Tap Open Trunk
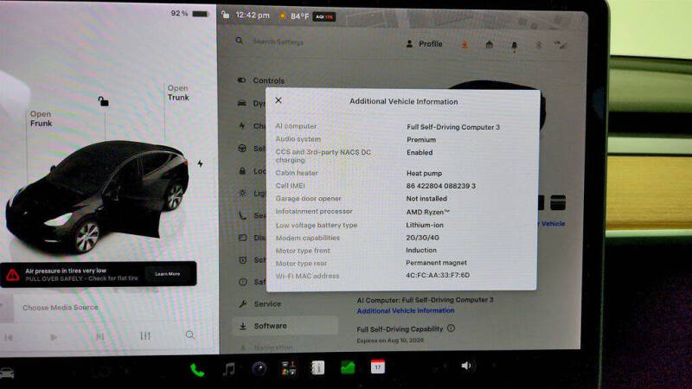 click(x=178, y=92)
